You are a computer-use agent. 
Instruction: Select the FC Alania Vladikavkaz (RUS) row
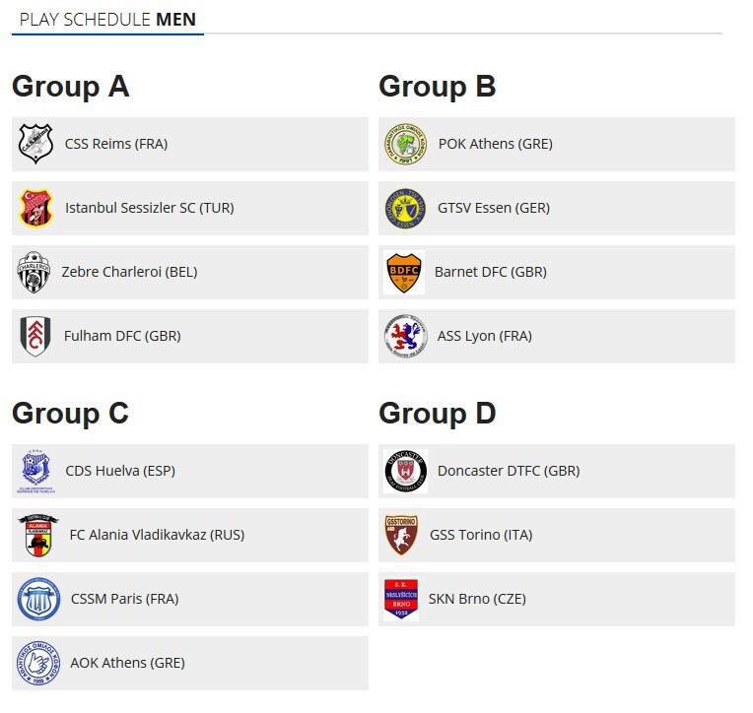coord(190,535)
